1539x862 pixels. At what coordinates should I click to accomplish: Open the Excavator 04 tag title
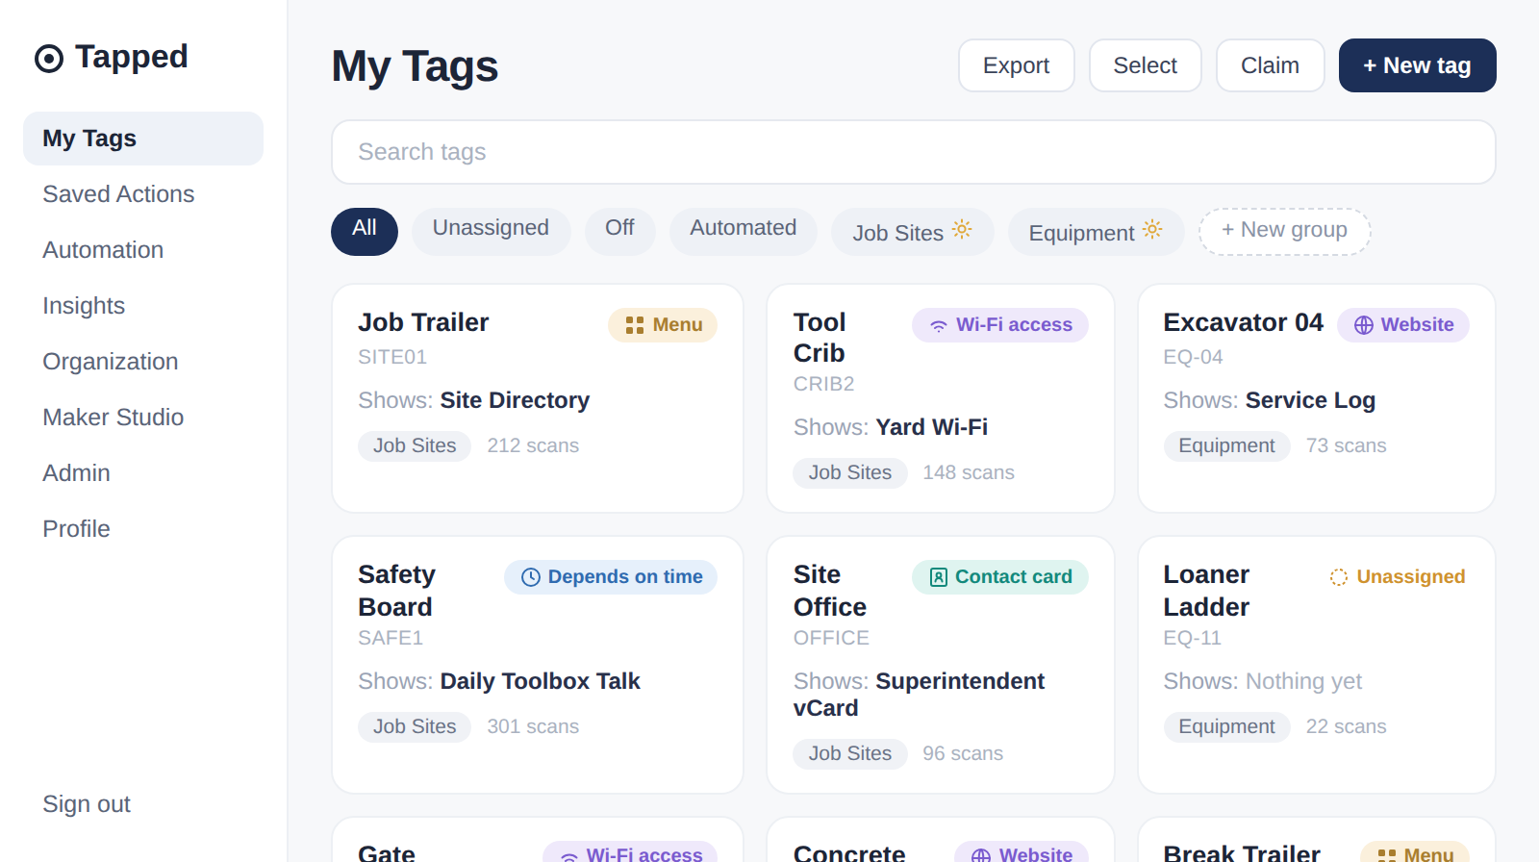click(x=1243, y=322)
